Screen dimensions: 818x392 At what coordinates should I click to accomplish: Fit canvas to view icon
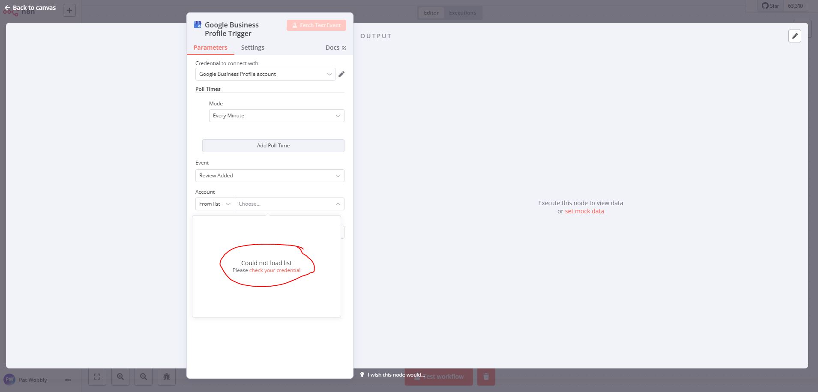click(x=97, y=377)
